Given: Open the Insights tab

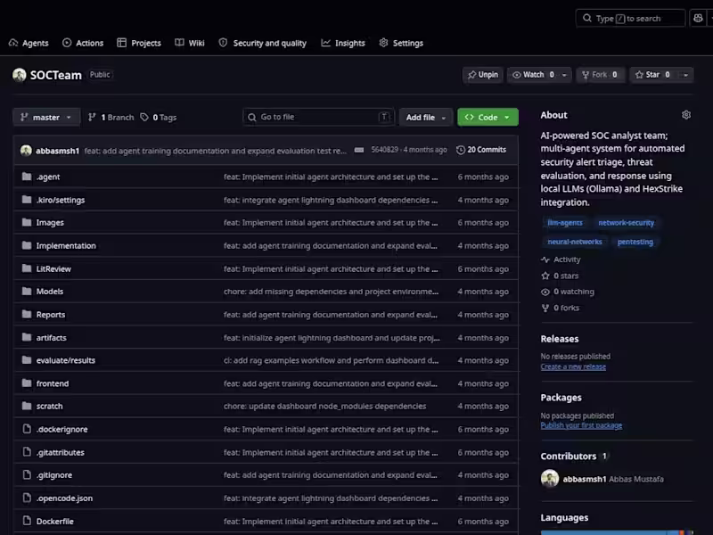Looking at the screenshot, I should pos(343,43).
